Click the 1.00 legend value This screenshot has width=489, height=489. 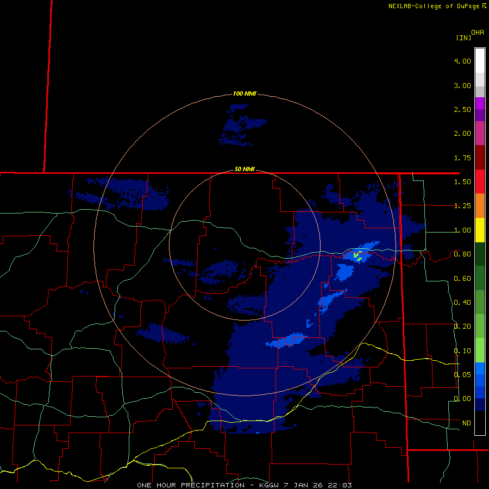tap(462, 230)
